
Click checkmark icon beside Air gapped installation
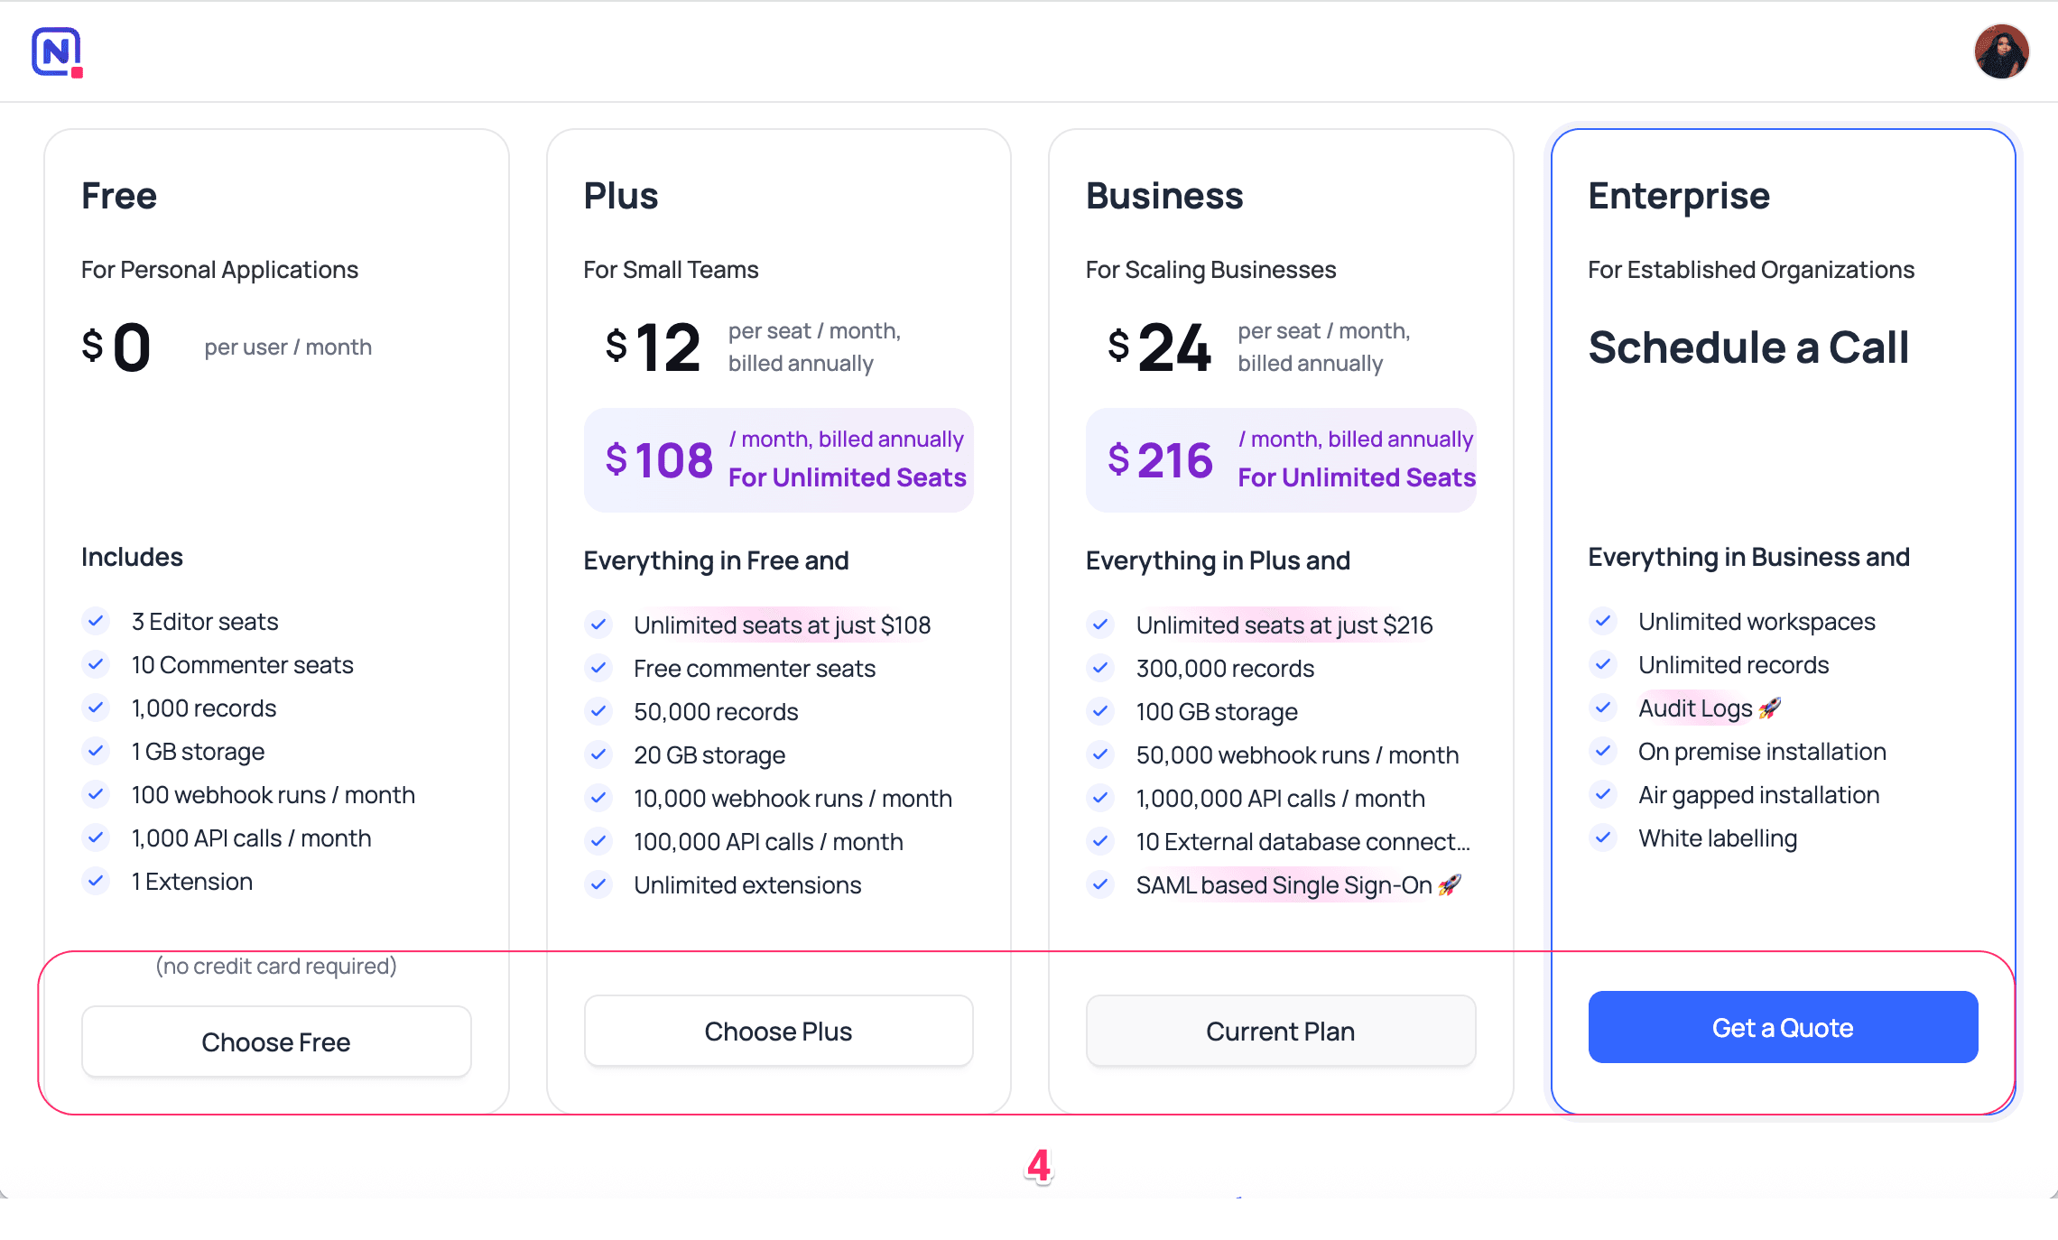pos(1602,794)
